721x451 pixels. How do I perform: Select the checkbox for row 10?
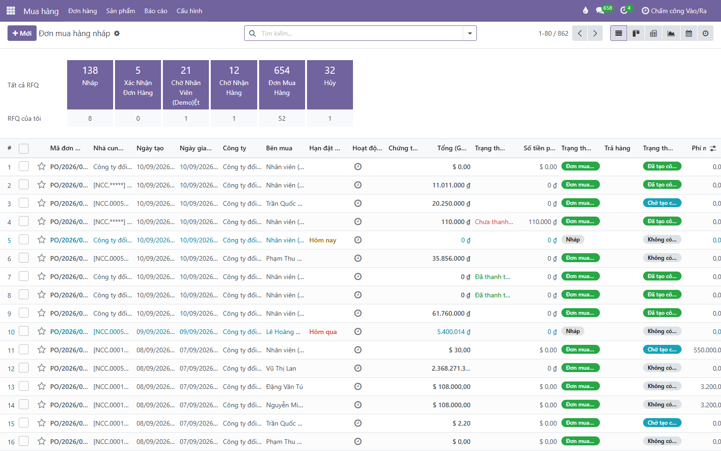tap(23, 331)
